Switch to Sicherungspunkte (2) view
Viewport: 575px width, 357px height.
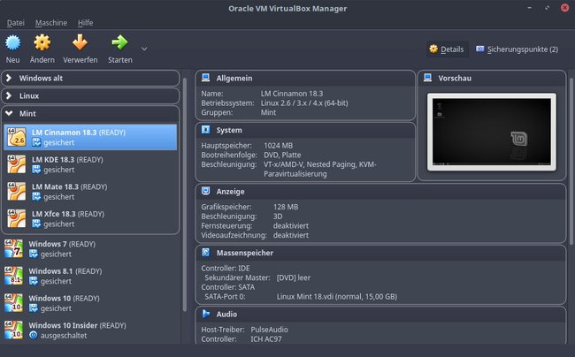pyautogui.click(x=517, y=49)
